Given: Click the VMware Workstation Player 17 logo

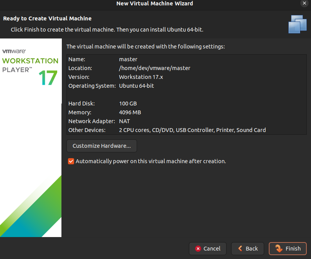Looking at the screenshot, I should 30,67.
